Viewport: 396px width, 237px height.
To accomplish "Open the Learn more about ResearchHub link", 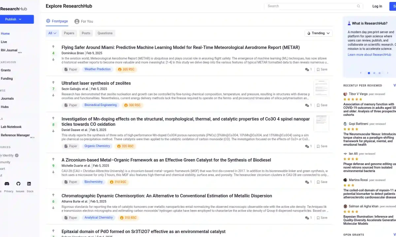I will (x=369, y=54).
